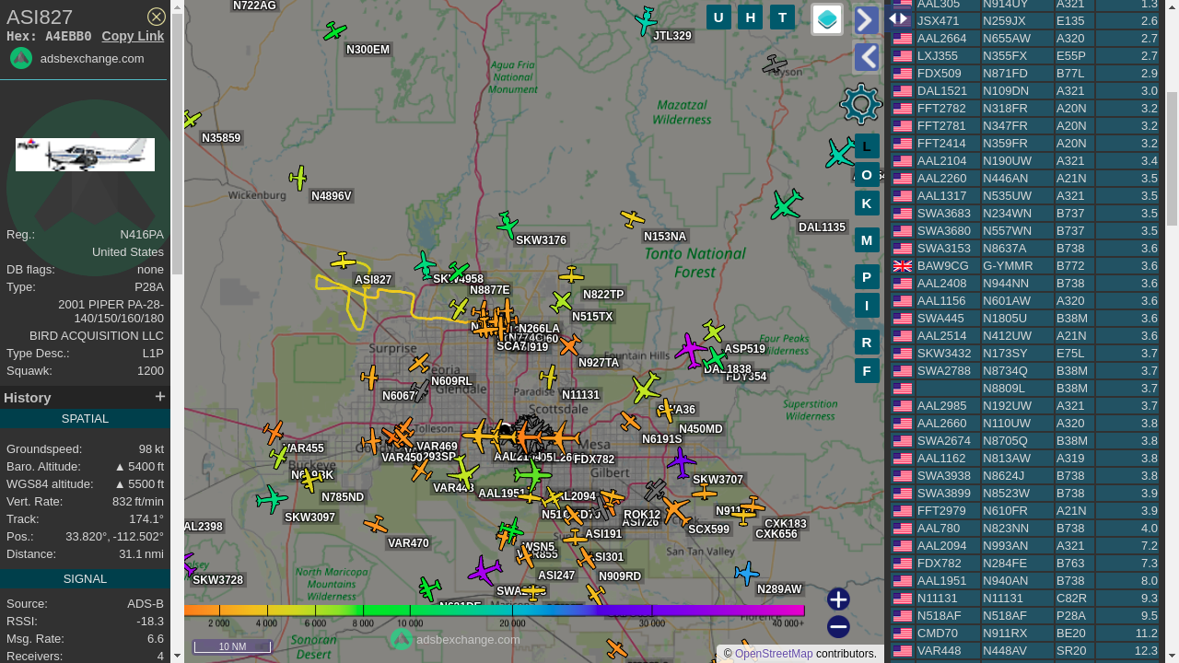Select the BAW9CG row callsign
Screen dimensions: 1179x663
coord(943,266)
